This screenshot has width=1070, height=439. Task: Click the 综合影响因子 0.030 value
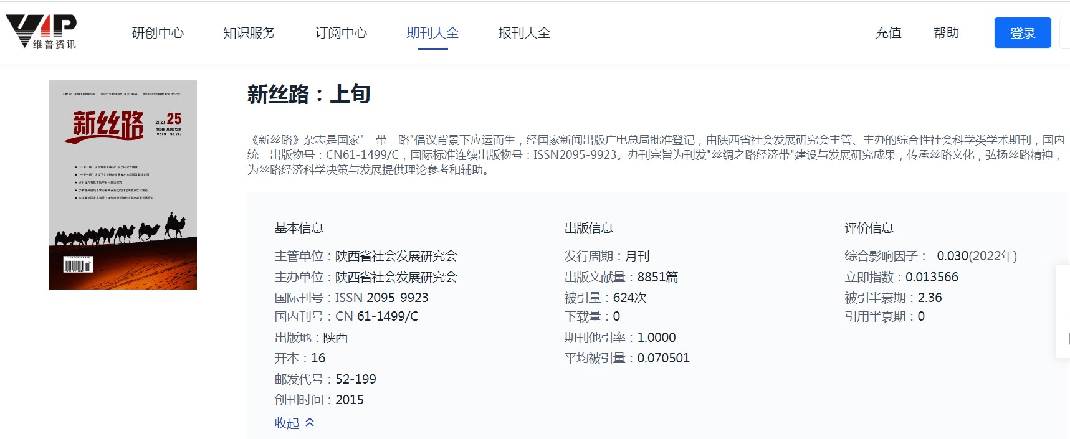[953, 256]
